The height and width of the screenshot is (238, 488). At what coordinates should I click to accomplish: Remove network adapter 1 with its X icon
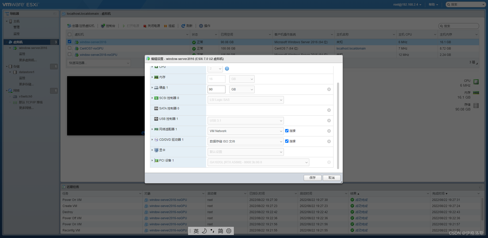point(329,131)
